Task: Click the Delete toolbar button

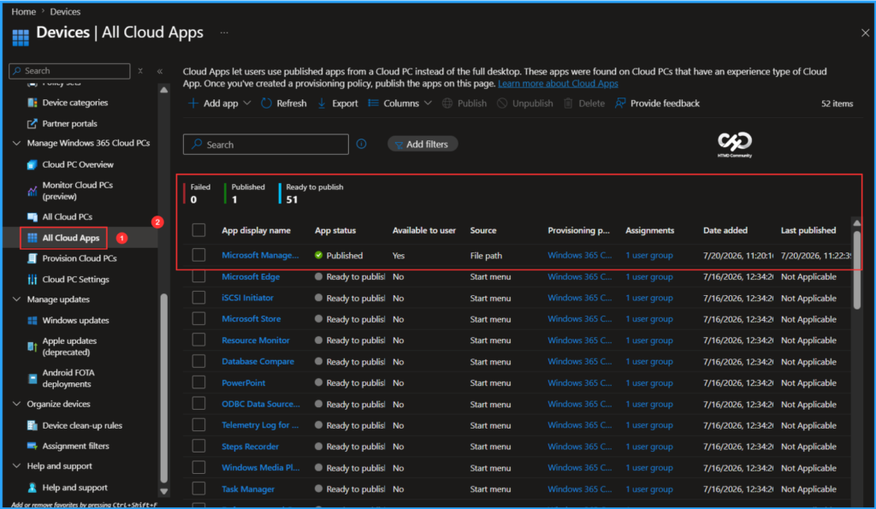Action: click(584, 104)
